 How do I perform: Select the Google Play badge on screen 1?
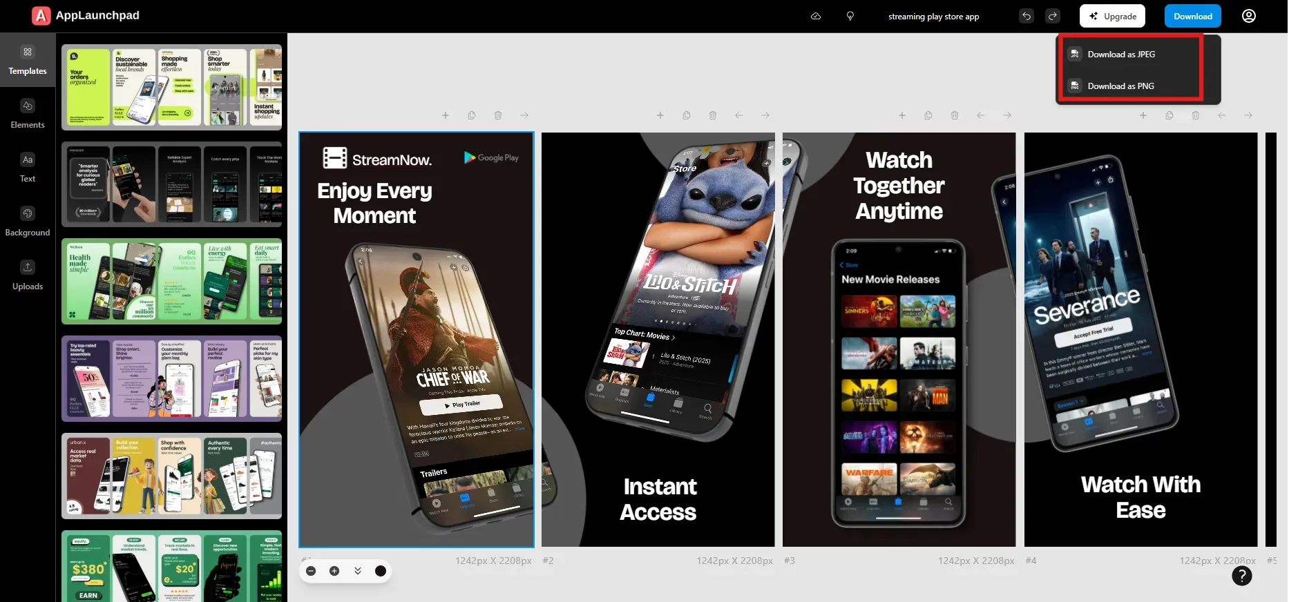click(x=491, y=157)
